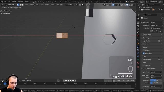The width and height of the screenshot is (164, 92).
Task: Open Render Engine Cycles dropdown
Action: tap(157, 22)
